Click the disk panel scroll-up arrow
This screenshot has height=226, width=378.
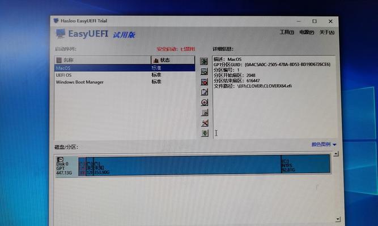point(336,154)
